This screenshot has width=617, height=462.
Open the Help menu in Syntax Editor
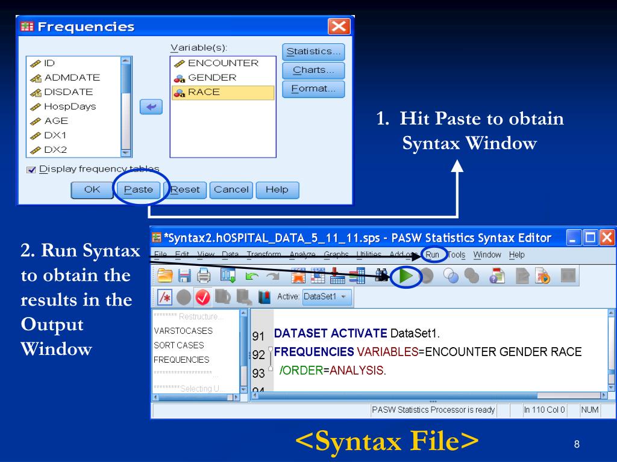(516, 254)
